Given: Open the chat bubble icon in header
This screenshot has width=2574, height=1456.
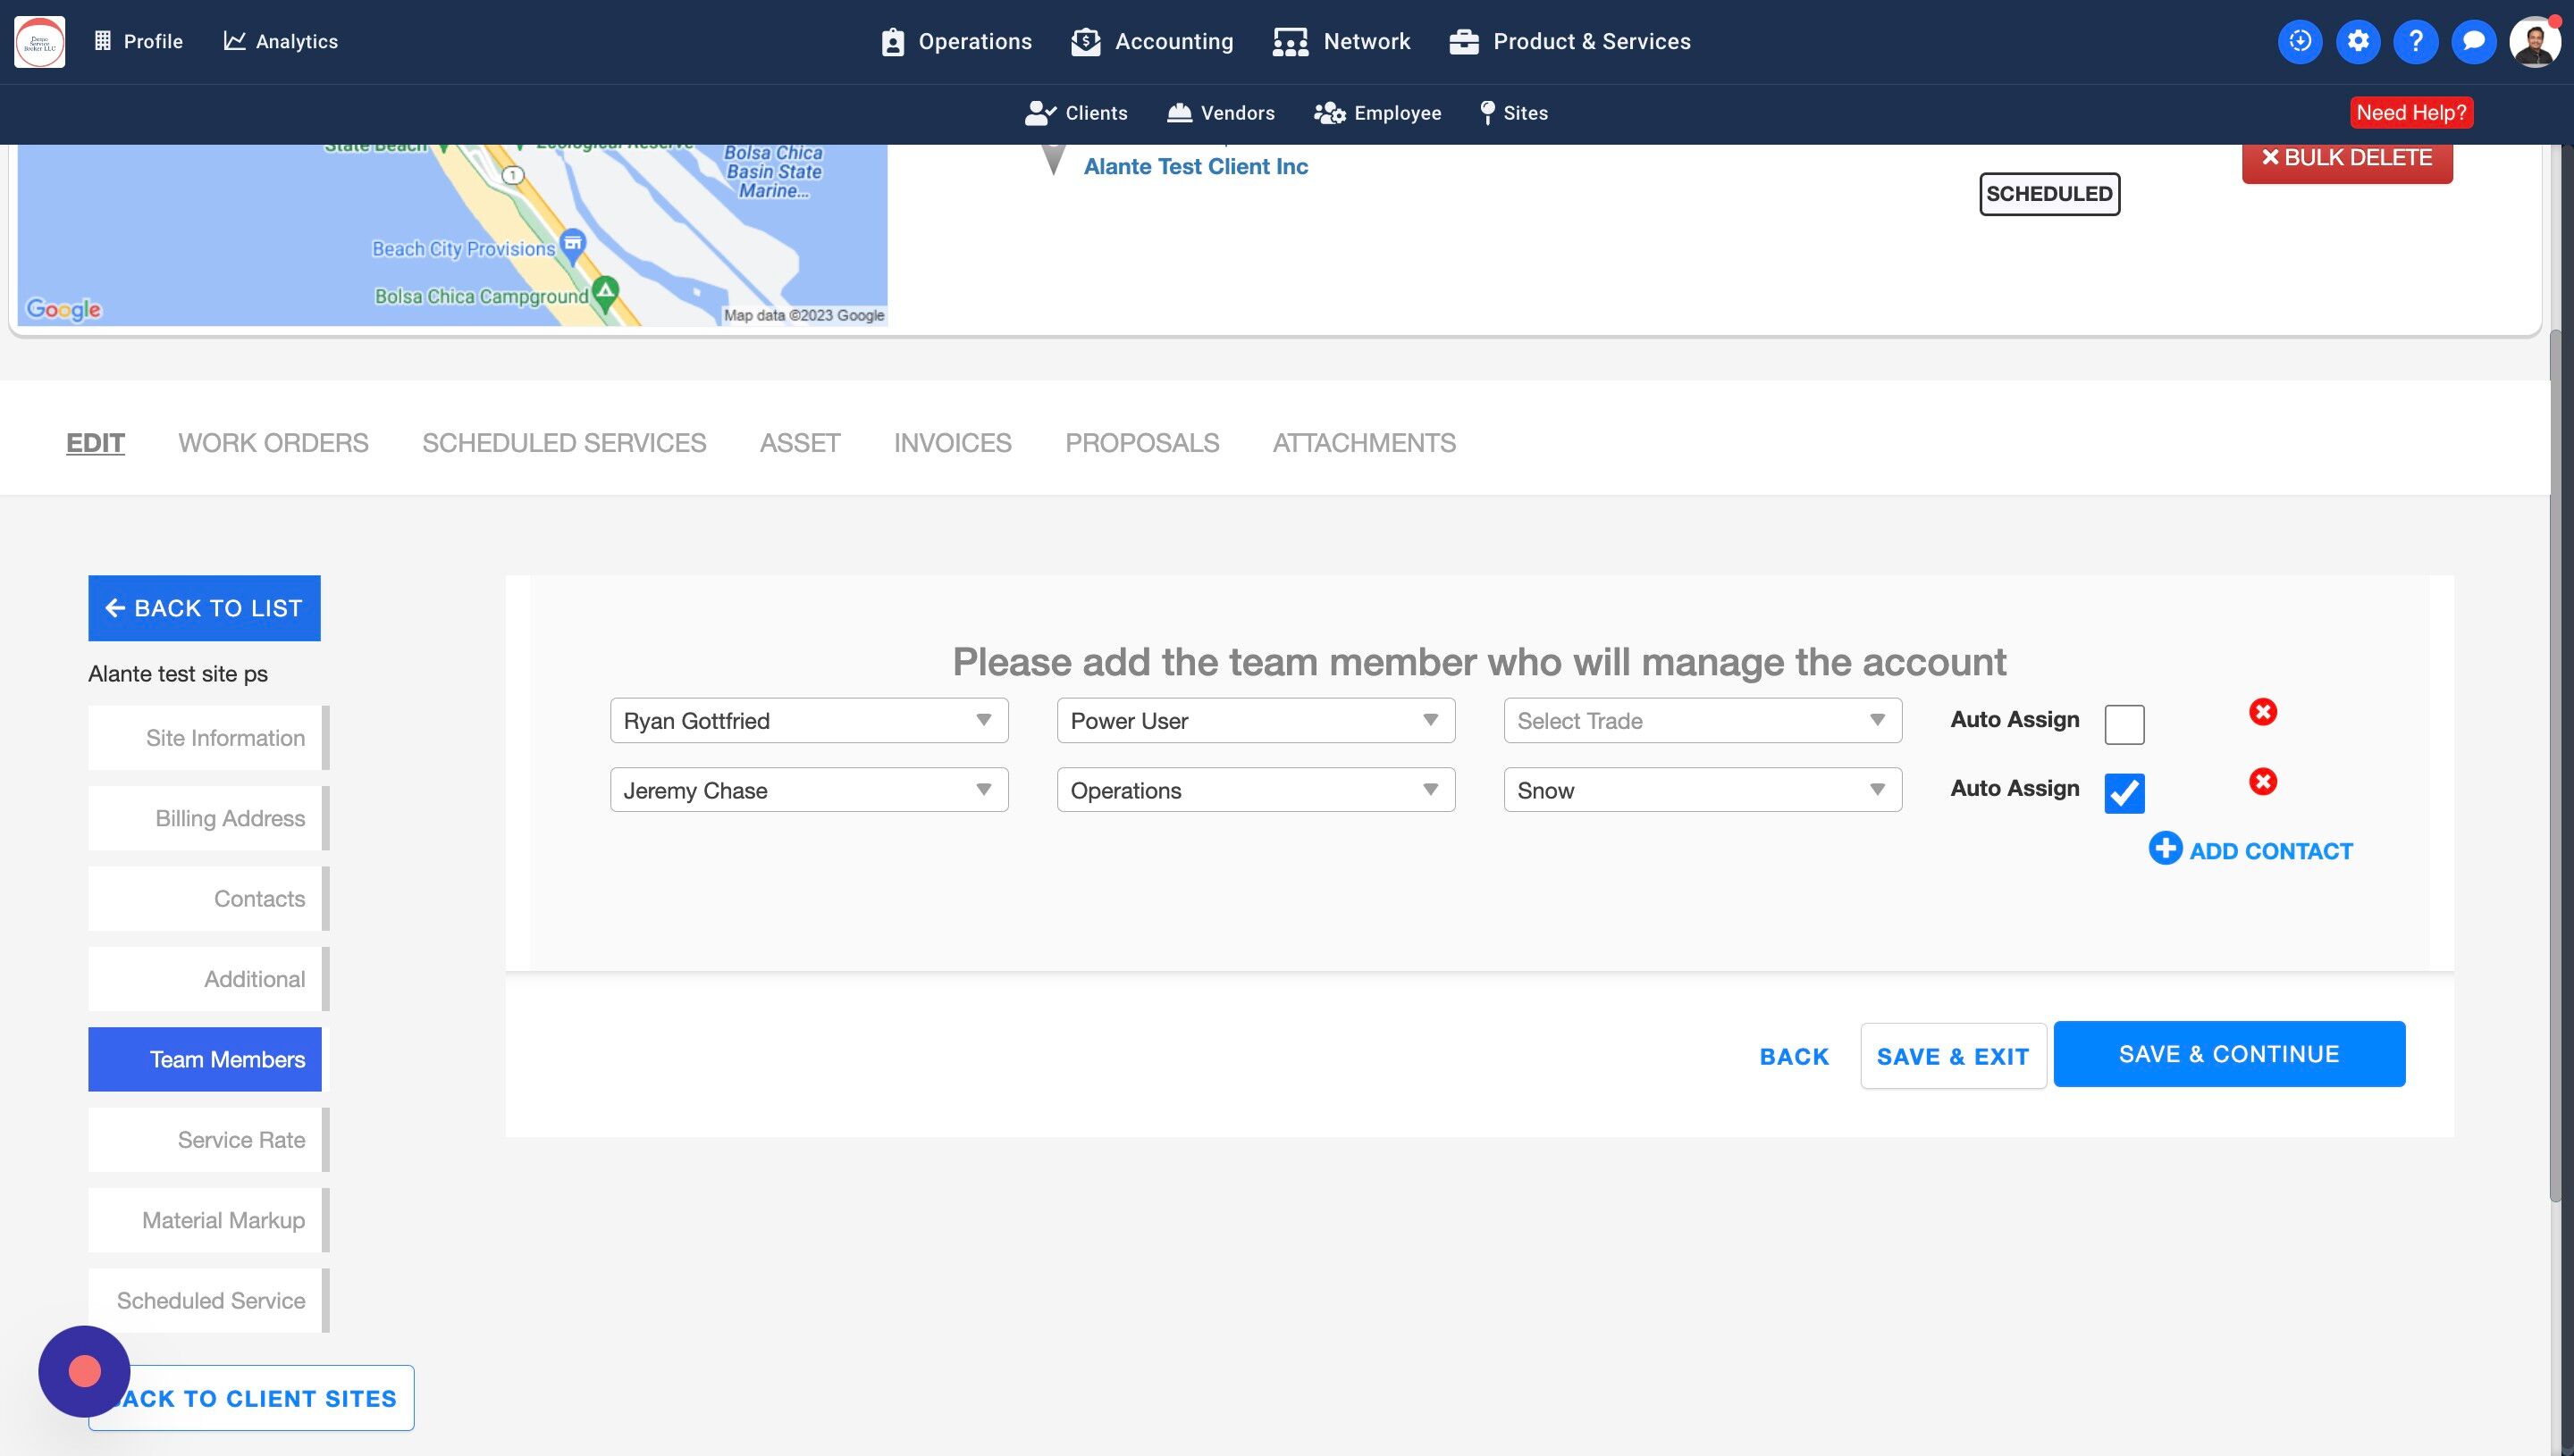Looking at the screenshot, I should click(2473, 41).
